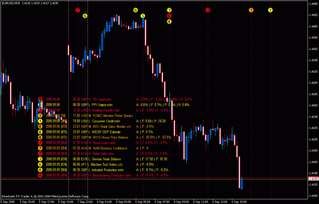Viewport: 319px width, 204px height.
Task: Click the yellow 1 circle of the Consumer Credit row
Action: (40, 121)
